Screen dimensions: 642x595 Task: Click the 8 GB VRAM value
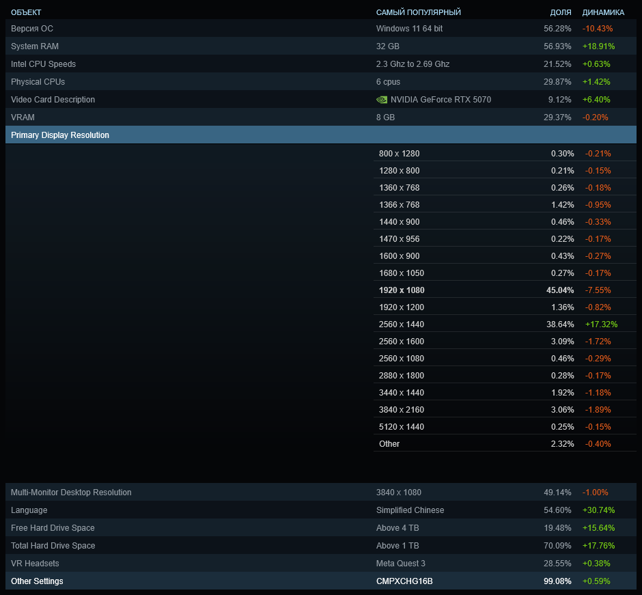(385, 117)
